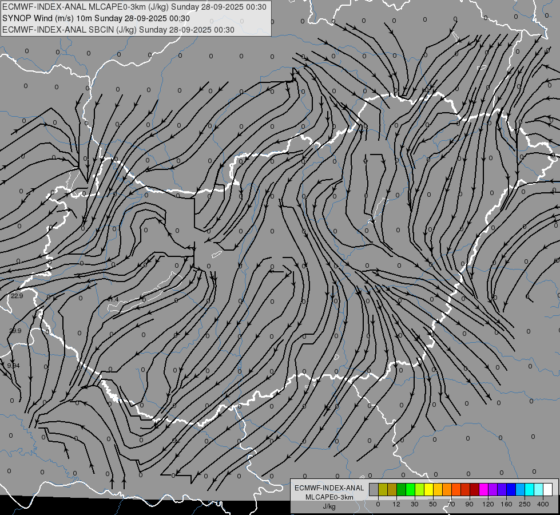This screenshot has height=515, width=560.
Task: Select the '50' colorbar tick label
Action: (x=433, y=504)
